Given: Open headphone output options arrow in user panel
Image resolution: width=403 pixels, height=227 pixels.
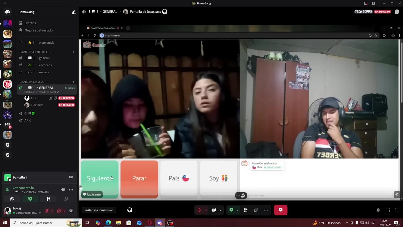Looking at the screenshot, I should pyautogui.click(x=64, y=211).
